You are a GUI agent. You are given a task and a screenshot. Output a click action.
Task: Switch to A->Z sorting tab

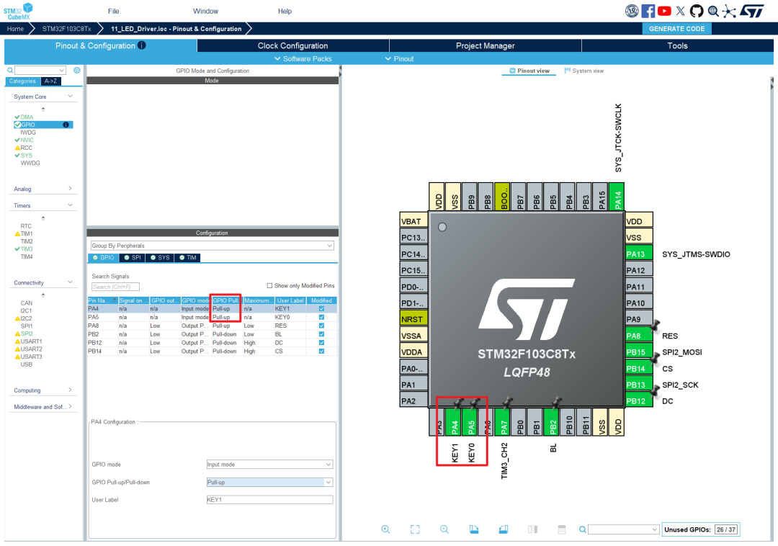click(50, 81)
